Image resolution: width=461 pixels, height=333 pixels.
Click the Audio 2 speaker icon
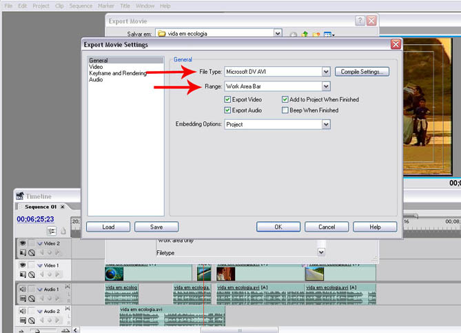(x=22, y=311)
